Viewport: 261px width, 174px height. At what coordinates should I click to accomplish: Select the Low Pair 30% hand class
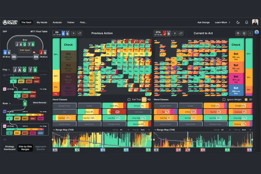tap(216, 118)
